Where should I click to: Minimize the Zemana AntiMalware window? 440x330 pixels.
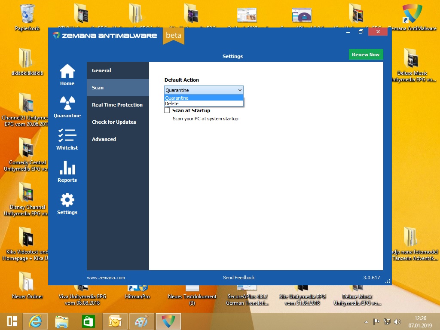(x=348, y=32)
